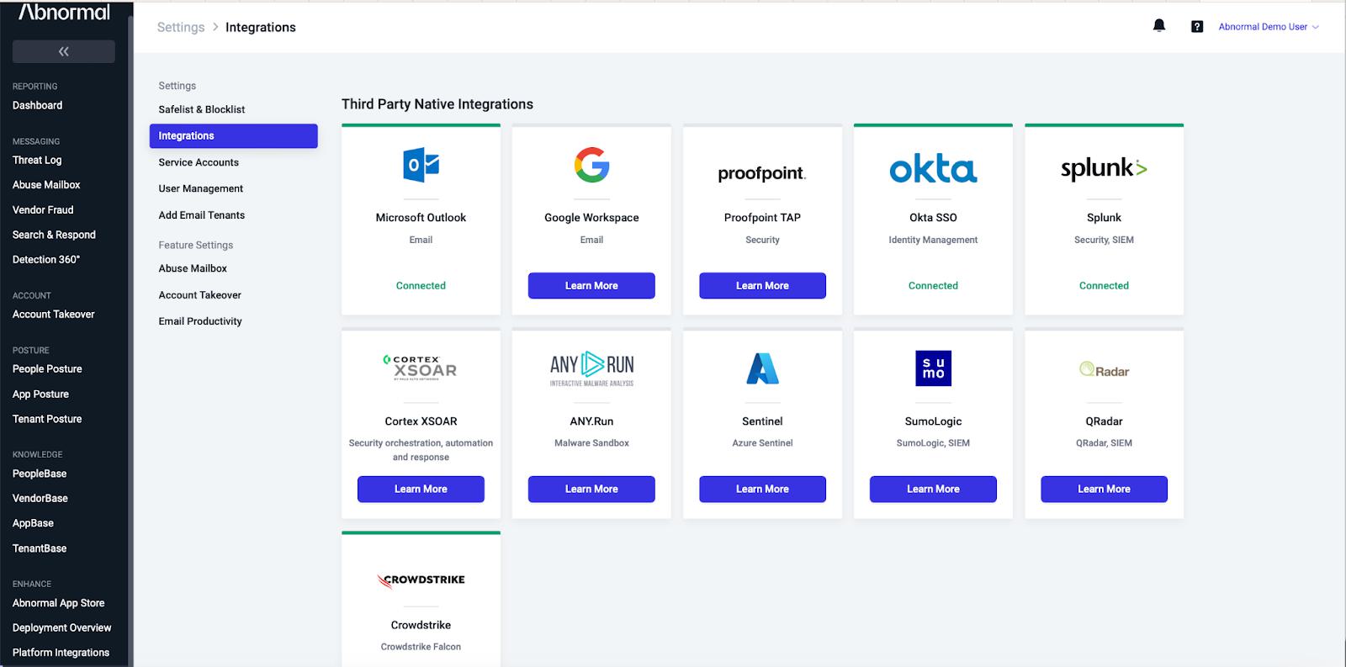Click the SumoLogic logo icon
The height and width of the screenshot is (667, 1346).
coord(933,368)
